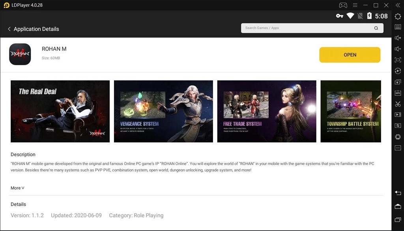Image resolution: width=404 pixels, height=231 pixels.
Task: Click the search magnifier icon
Action: 376,28
